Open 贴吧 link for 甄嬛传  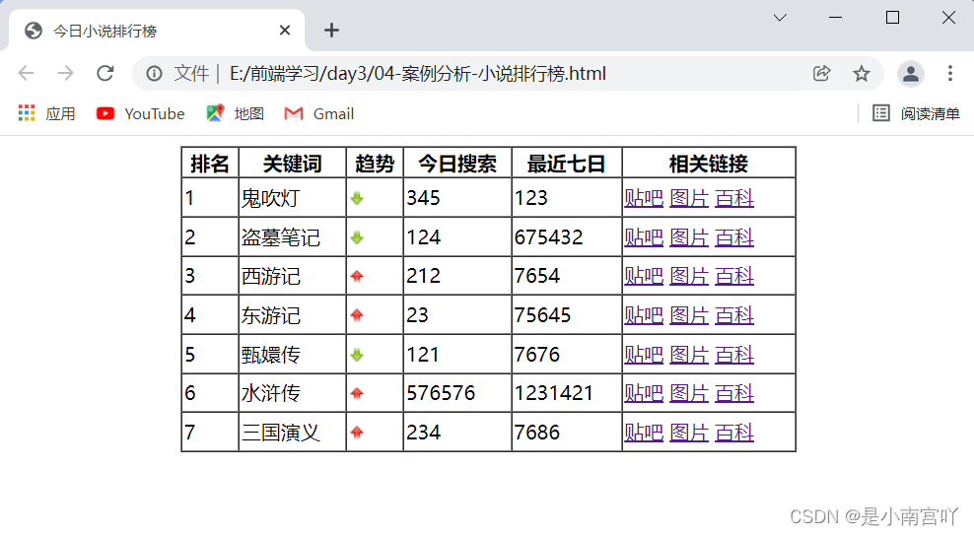(x=644, y=355)
